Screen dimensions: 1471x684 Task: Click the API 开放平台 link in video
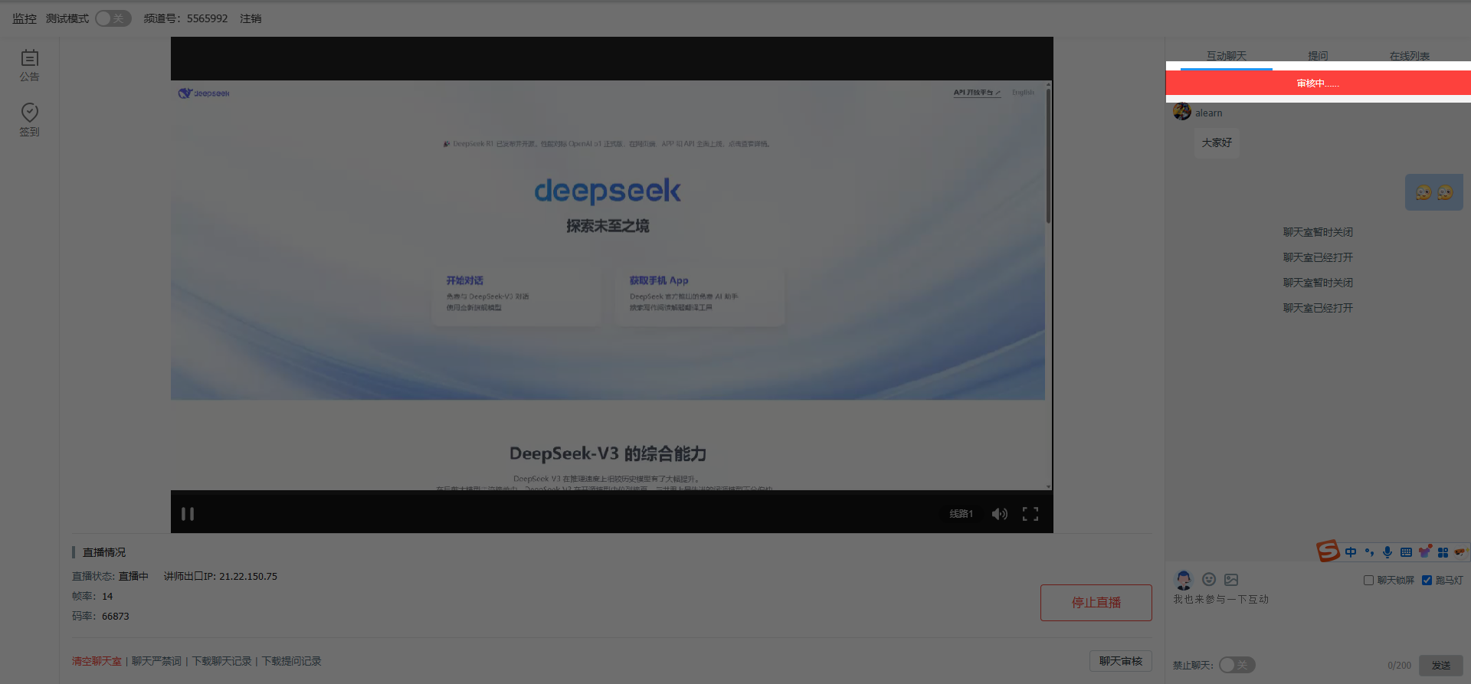coord(977,93)
